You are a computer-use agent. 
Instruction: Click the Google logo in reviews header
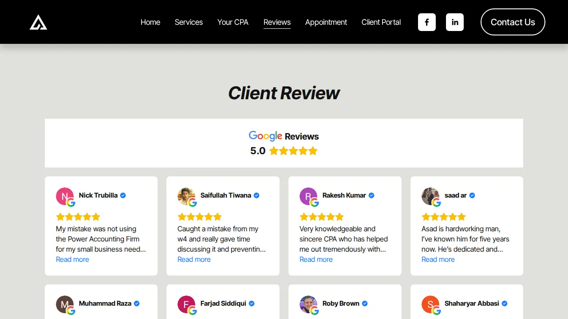[265, 136]
